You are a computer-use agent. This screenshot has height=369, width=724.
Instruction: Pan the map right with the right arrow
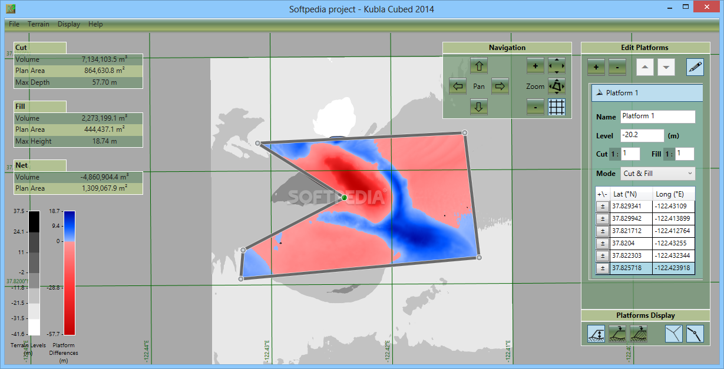point(500,87)
